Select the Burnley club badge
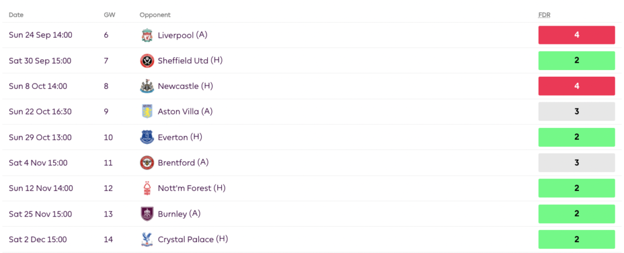 (146, 214)
